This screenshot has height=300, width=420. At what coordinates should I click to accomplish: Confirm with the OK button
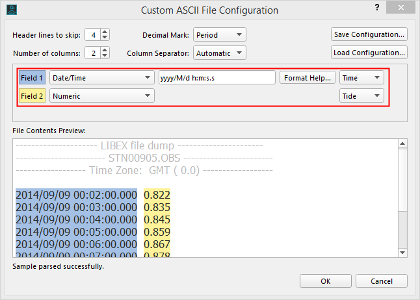click(x=326, y=281)
